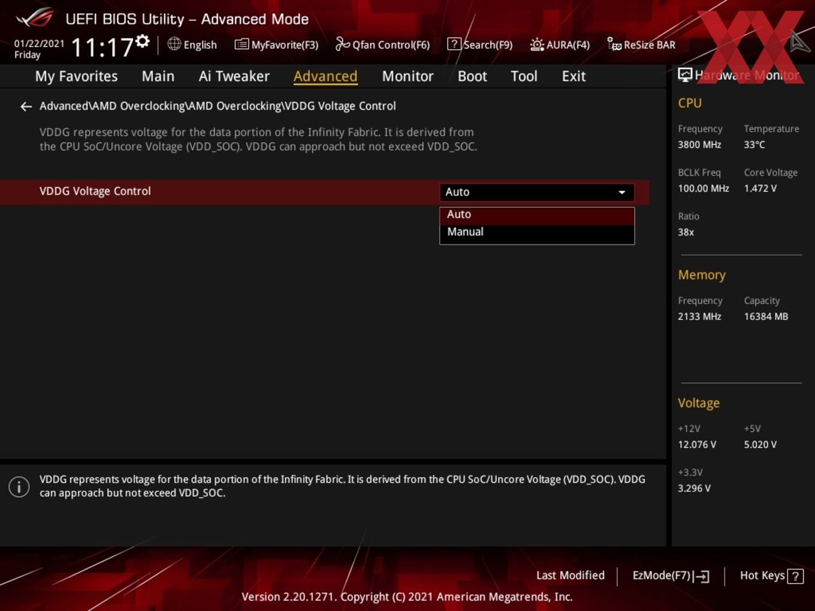
Task: Click the settings gear next to the clock
Action: 142,41
